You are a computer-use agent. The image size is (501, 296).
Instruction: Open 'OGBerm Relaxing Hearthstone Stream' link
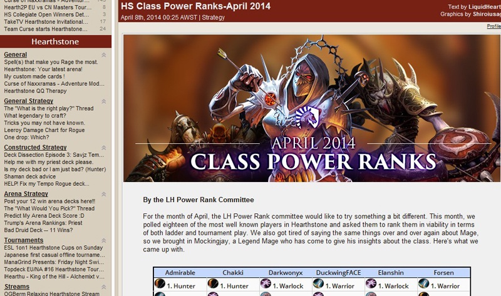[52, 293]
